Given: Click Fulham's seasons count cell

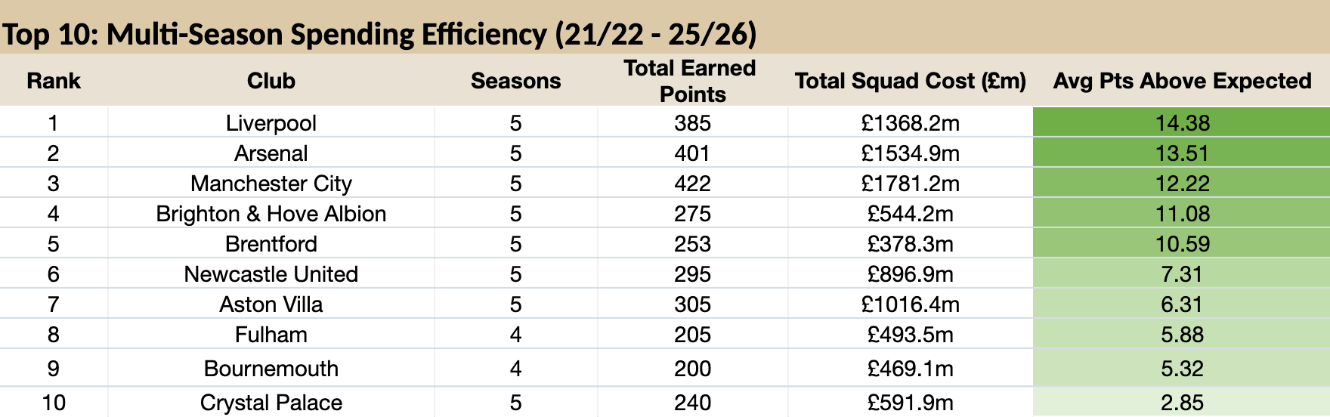Looking at the screenshot, I should (516, 334).
